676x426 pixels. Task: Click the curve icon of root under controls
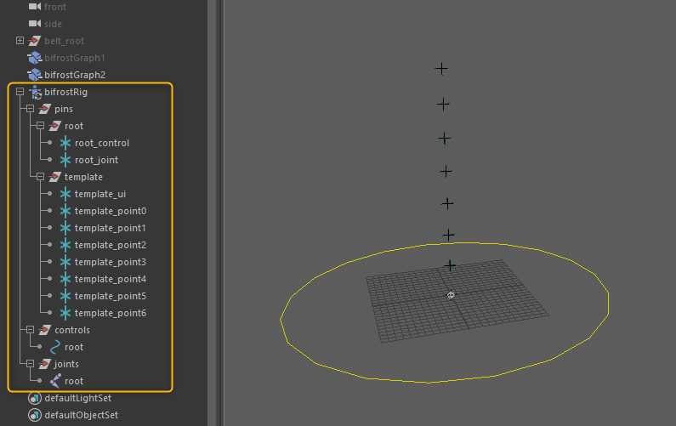point(55,347)
